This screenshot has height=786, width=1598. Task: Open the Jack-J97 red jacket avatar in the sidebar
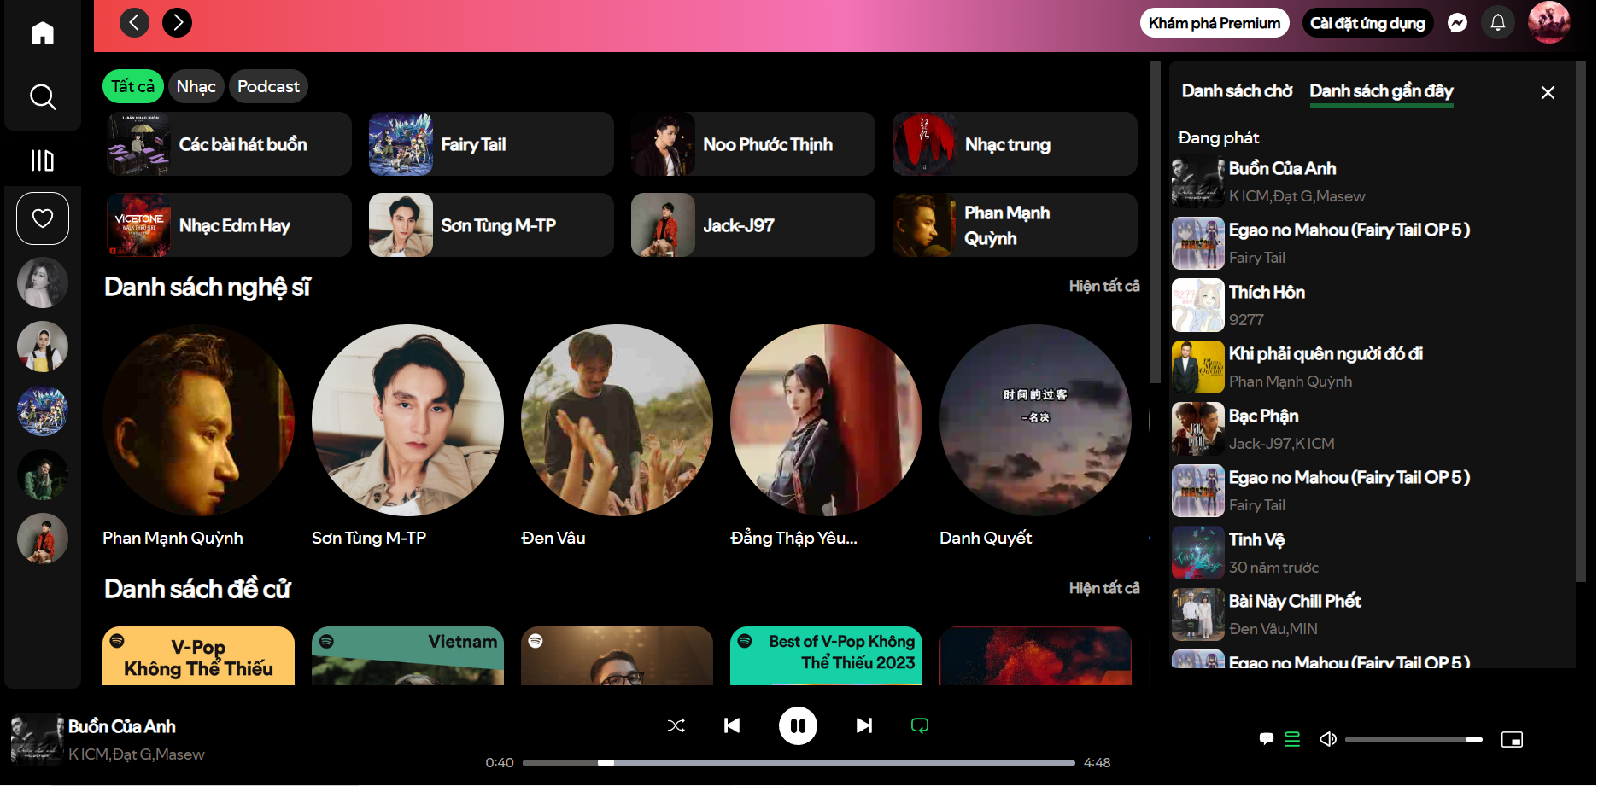point(43,539)
